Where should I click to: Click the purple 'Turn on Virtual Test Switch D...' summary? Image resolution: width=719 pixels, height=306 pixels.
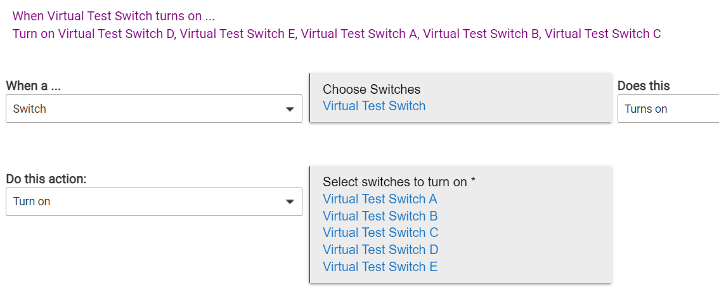[336, 34]
